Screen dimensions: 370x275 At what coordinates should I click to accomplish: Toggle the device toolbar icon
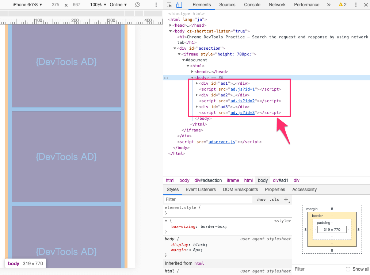click(179, 5)
